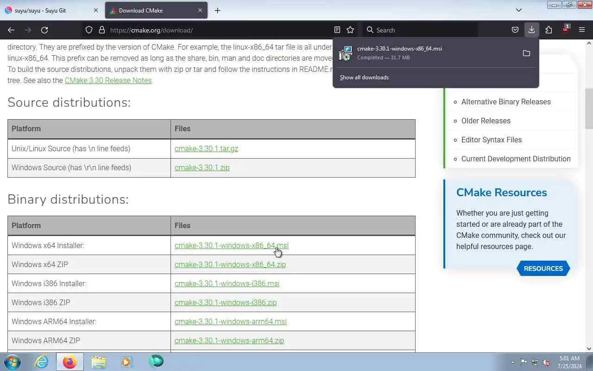Open Firefox application hamburger menu

(x=582, y=30)
